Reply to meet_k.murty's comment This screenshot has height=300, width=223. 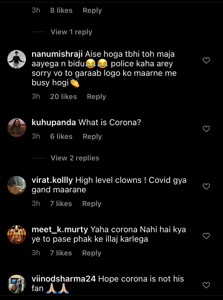click(x=91, y=253)
